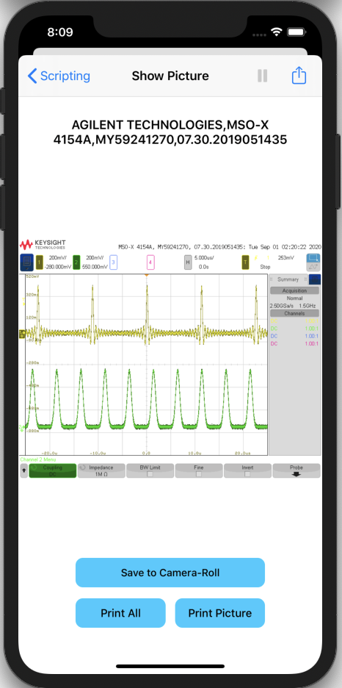Select channel 3 blue badge

(113, 263)
